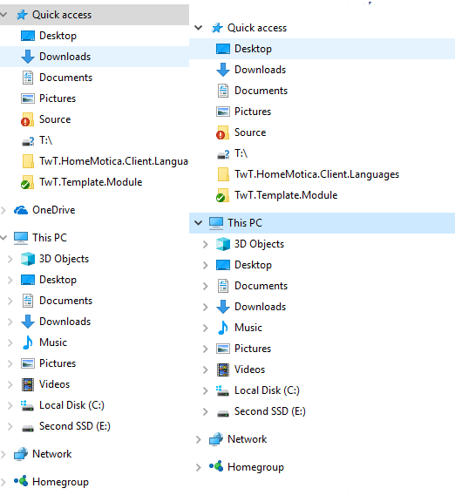Collapse Quick access in the right pane

[x=198, y=28]
